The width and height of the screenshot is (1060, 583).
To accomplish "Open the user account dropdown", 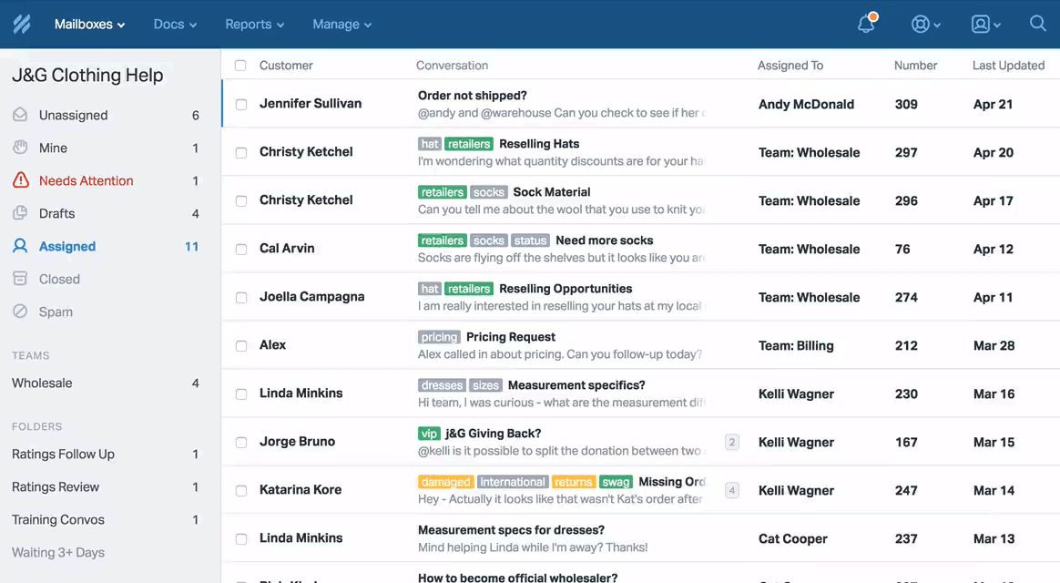I will click(985, 25).
